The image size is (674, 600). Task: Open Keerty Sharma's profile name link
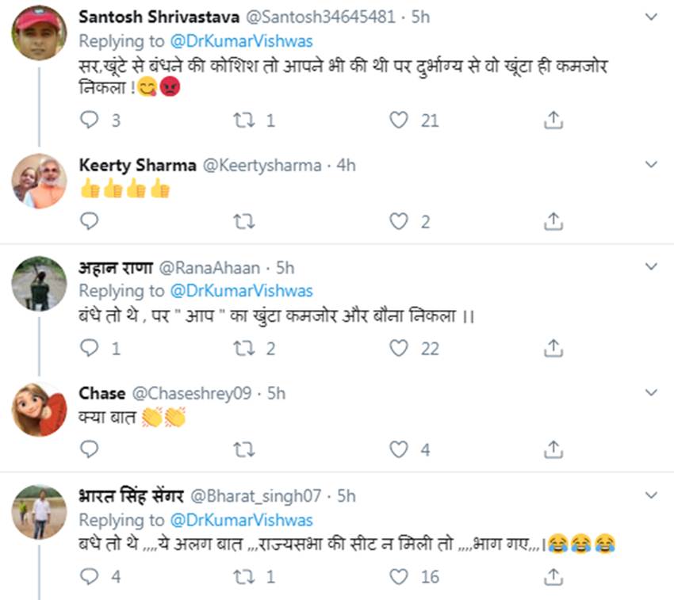(x=136, y=165)
